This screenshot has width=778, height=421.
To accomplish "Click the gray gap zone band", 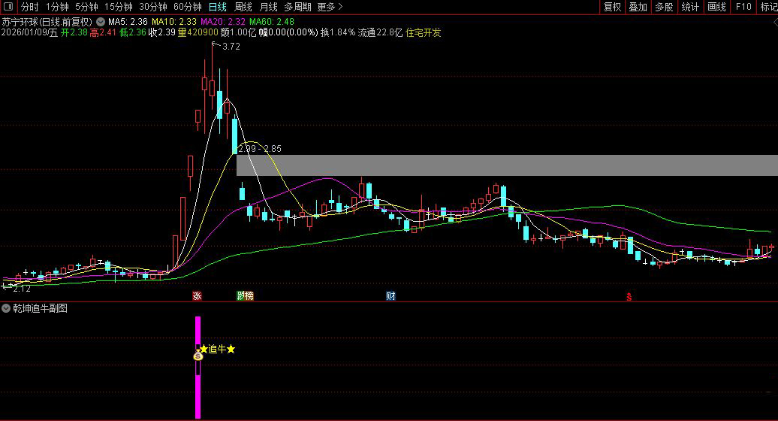I will (507, 165).
